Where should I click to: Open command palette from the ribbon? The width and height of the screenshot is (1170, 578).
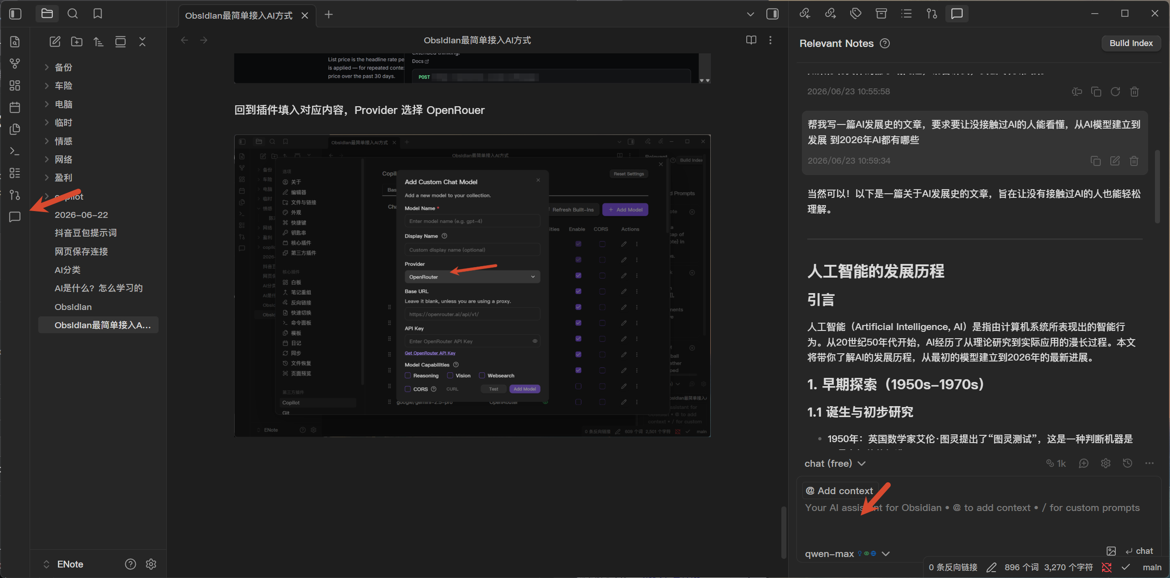click(15, 151)
